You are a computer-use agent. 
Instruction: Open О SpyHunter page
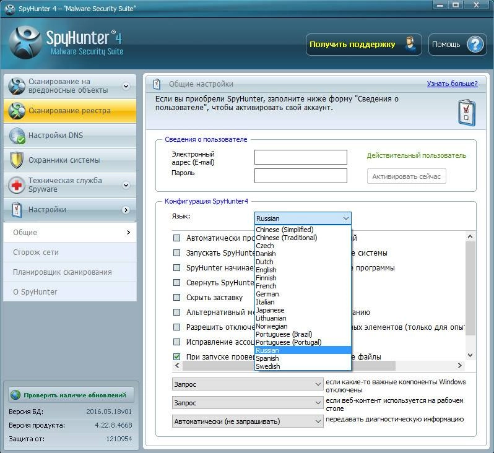pos(70,291)
